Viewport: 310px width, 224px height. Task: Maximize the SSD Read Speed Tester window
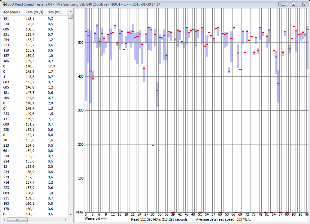pyautogui.click(x=293, y=4)
